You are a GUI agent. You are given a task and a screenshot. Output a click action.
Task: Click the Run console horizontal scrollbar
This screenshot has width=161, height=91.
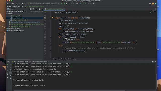69,90
